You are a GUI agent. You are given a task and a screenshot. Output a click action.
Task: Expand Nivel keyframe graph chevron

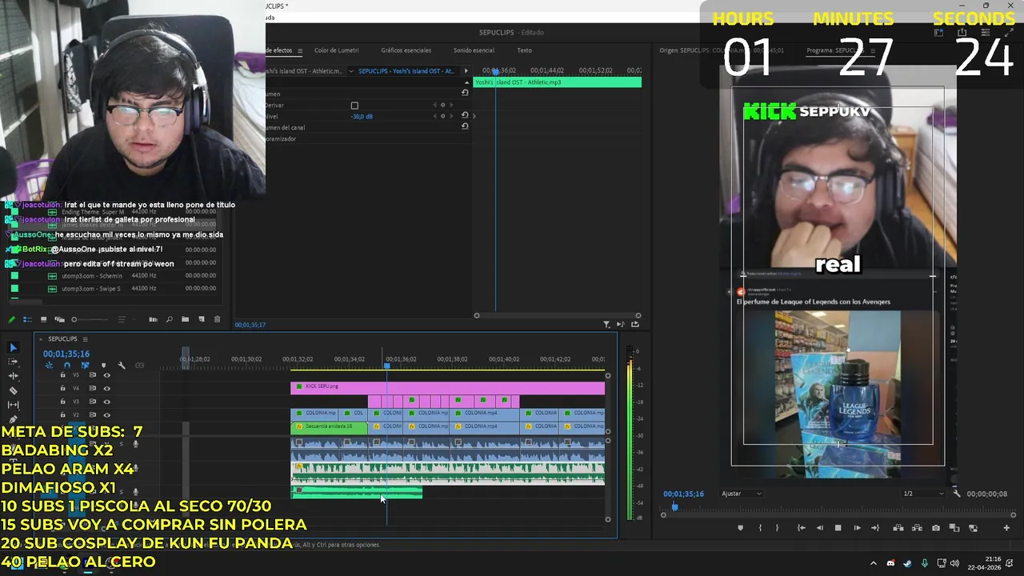click(x=474, y=116)
